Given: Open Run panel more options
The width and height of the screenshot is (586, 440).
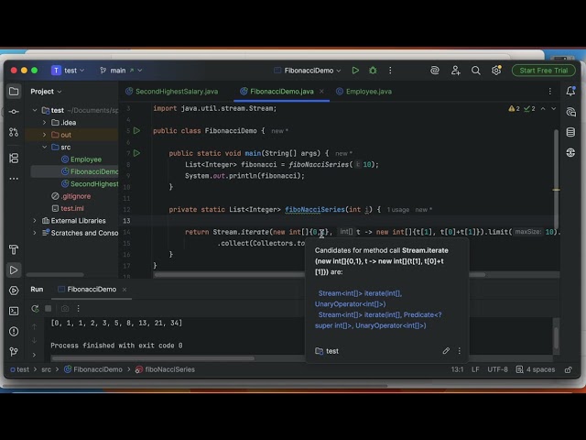Looking at the screenshot, I should pyautogui.click(x=78, y=309).
